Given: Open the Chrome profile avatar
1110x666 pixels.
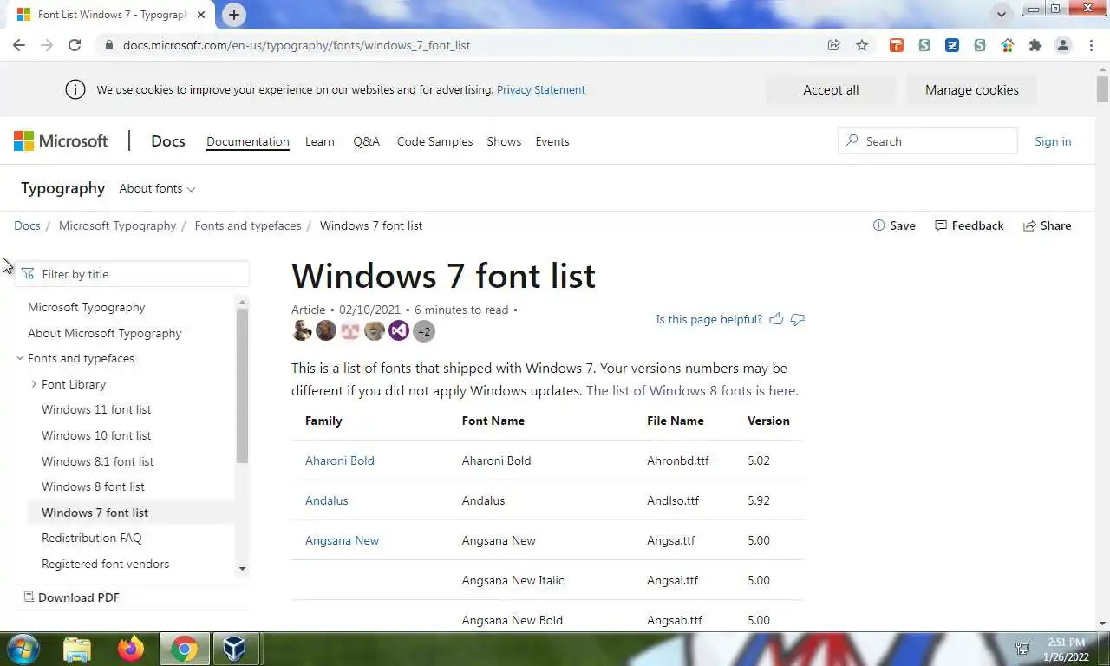Looking at the screenshot, I should click(x=1063, y=45).
